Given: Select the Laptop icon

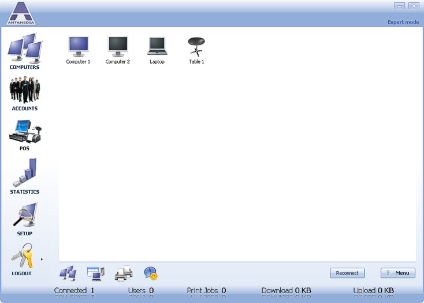Looking at the screenshot, I should tap(157, 46).
